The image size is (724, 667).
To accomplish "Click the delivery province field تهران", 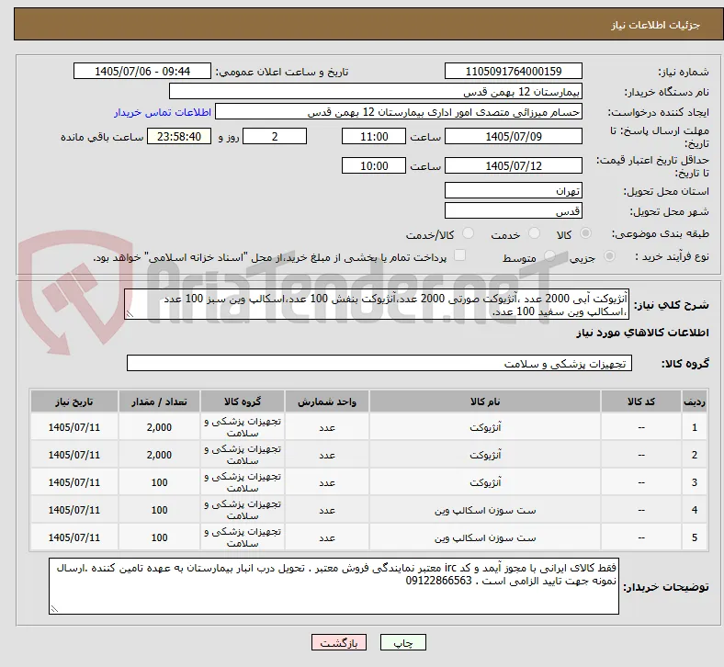I will pos(514,191).
